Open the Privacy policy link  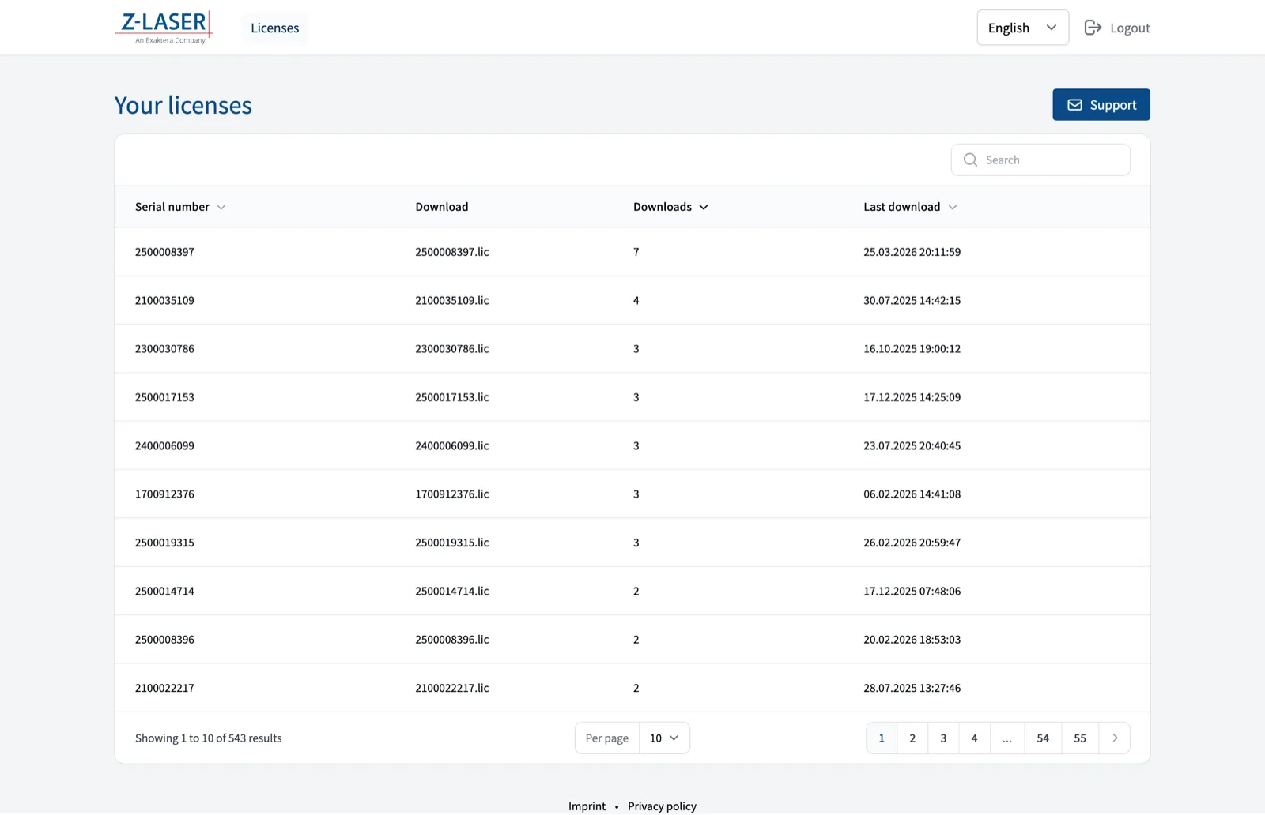pyautogui.click(x=662, y=806)
